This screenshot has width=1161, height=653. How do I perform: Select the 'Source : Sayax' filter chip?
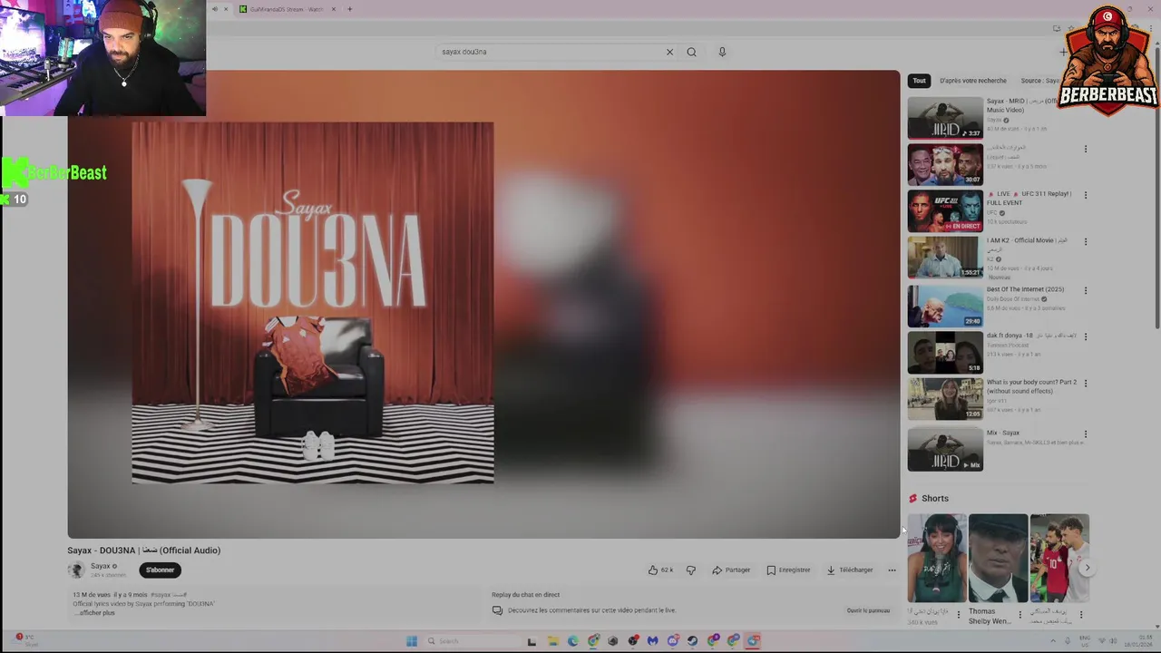(x=1039, y=81)
